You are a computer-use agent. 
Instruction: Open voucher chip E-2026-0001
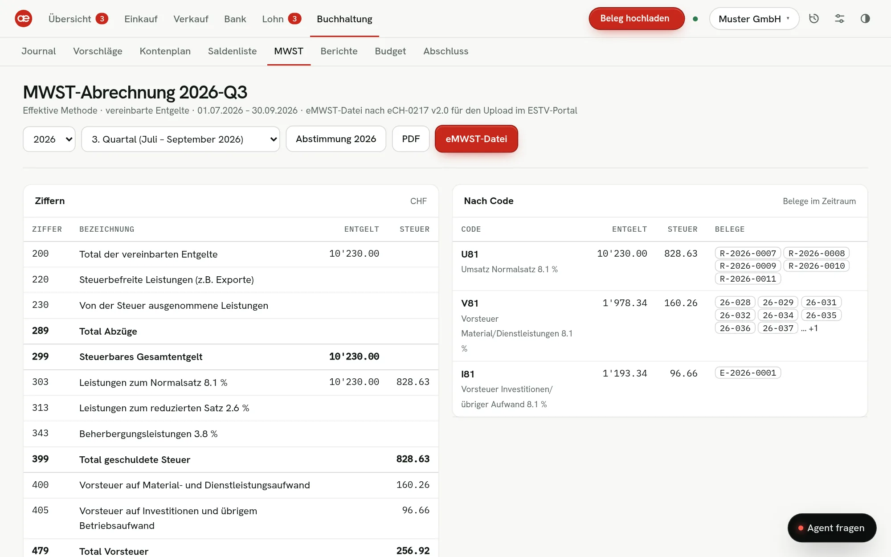(748, 373)
